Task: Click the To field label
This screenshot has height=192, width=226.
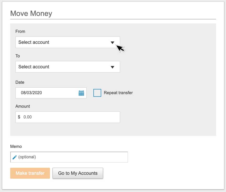Action: click(18, 56)
